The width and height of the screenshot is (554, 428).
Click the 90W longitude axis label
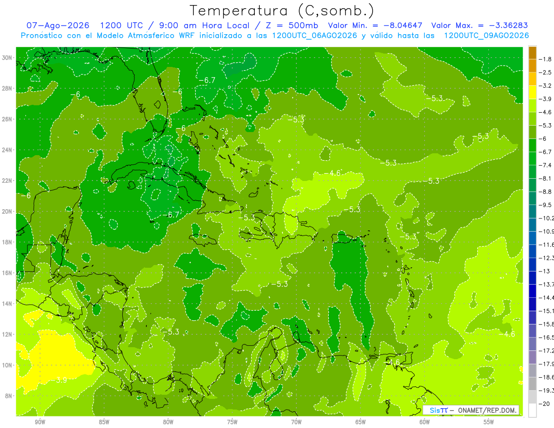[40, 422]
